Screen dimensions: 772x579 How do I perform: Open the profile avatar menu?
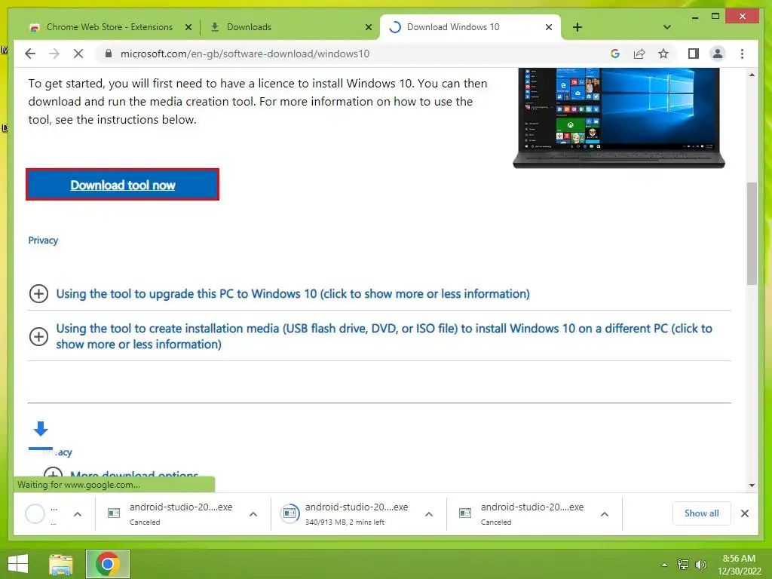(718, 54)
